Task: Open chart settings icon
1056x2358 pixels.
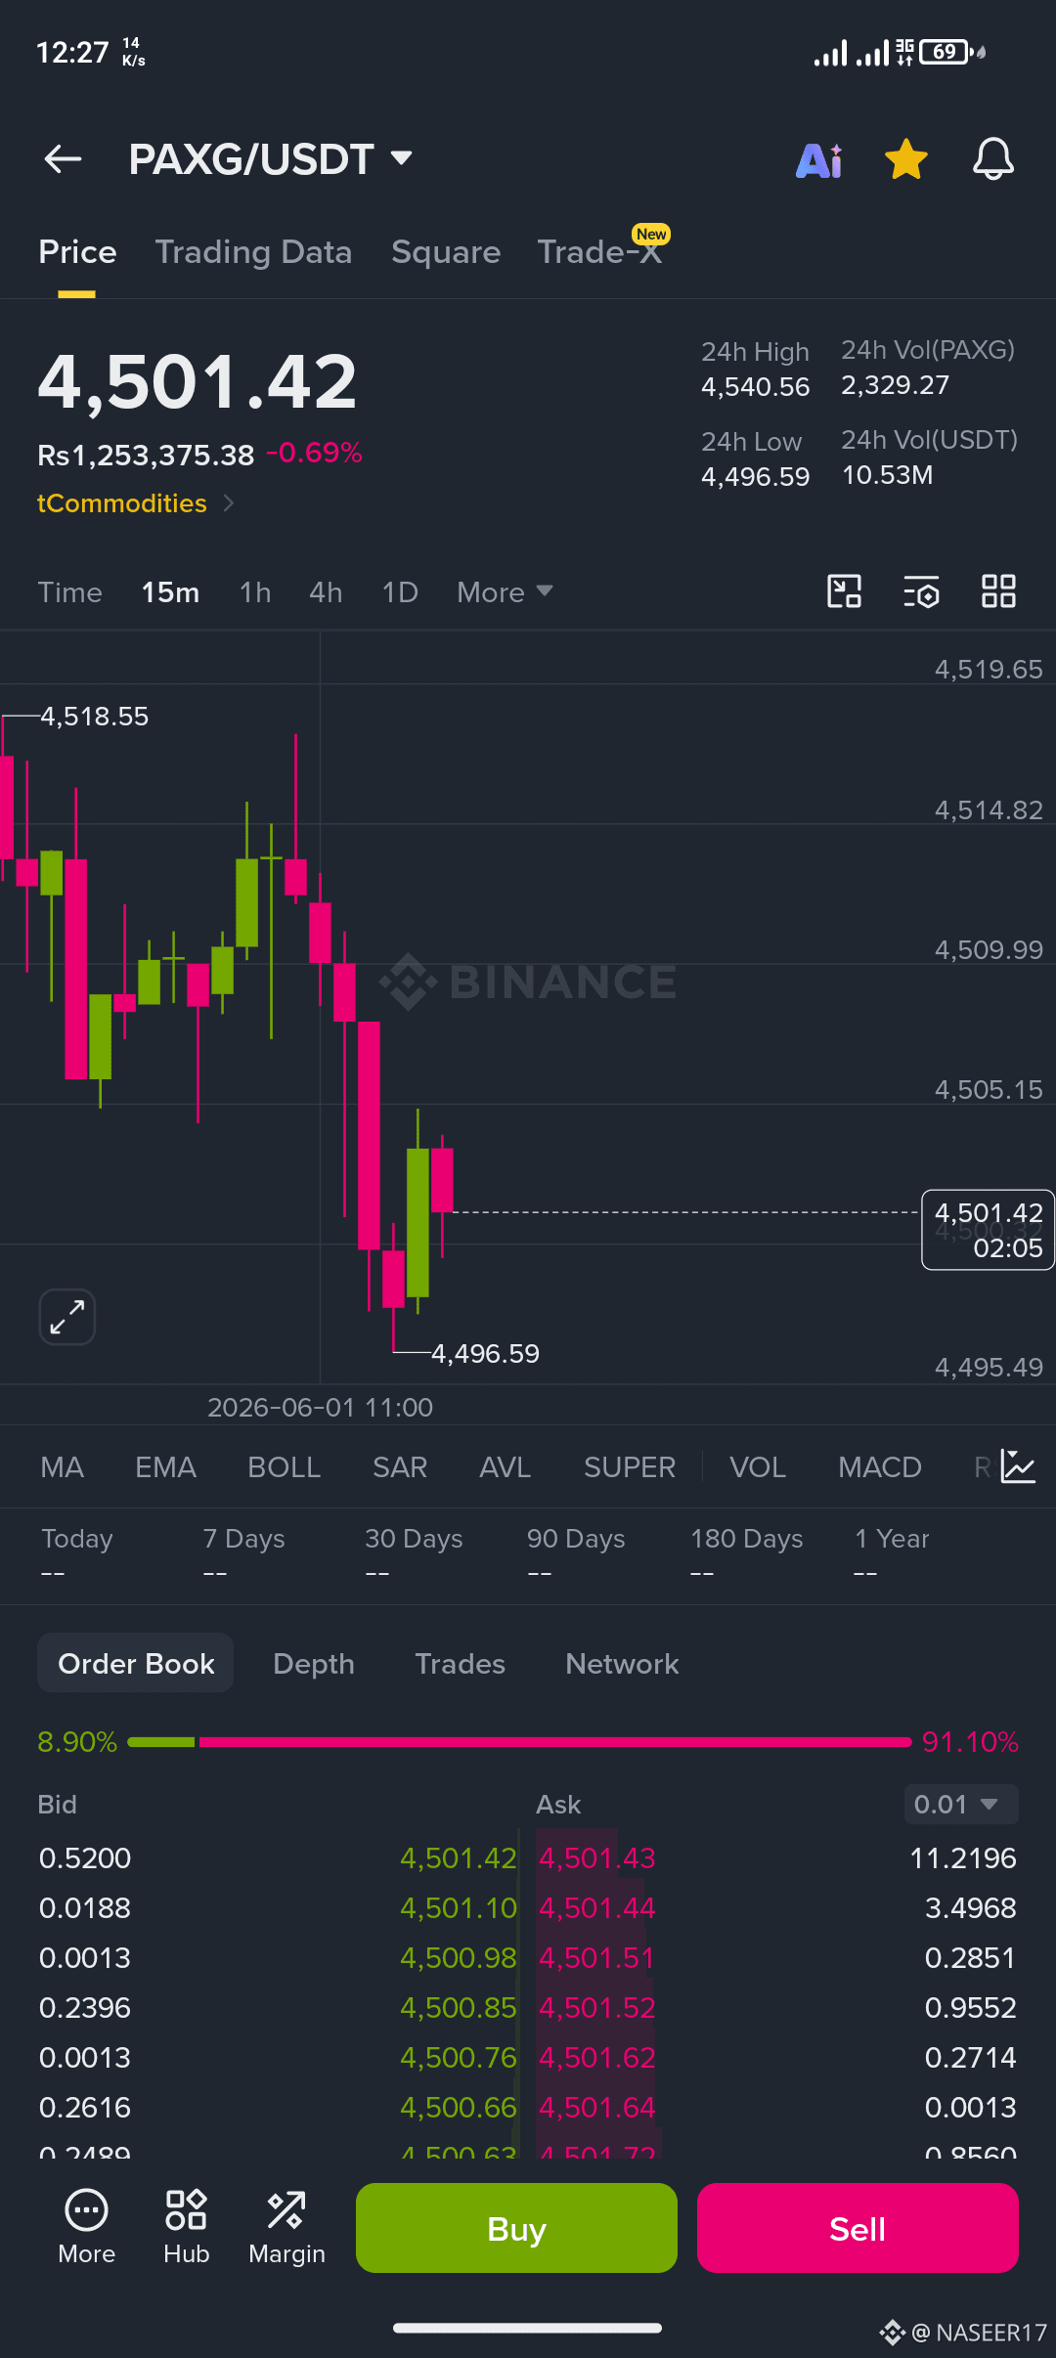Action: pos(921,591)
